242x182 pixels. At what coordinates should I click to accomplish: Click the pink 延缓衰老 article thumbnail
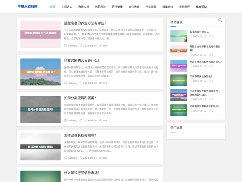pos(40,34)
